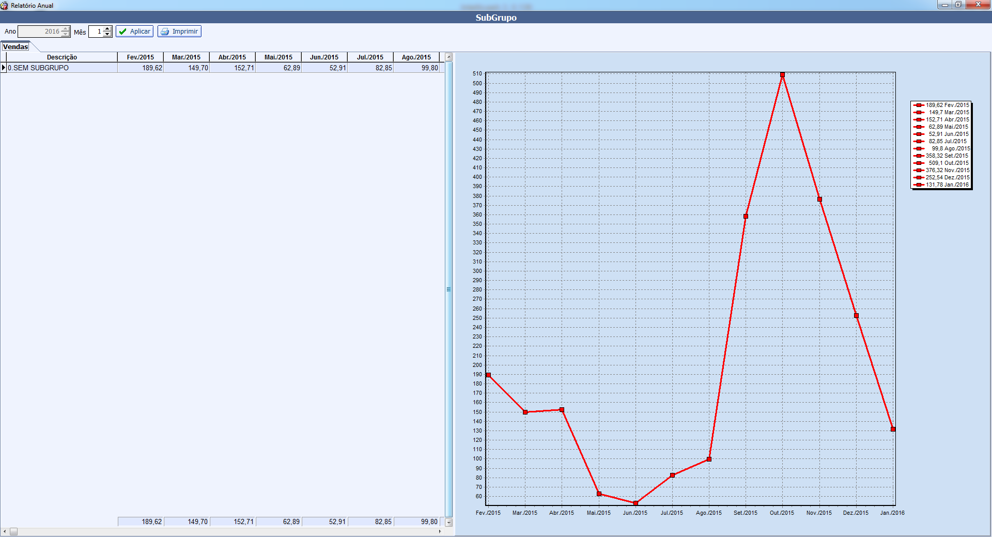Click the 189,62 cell in the SEM SUBGRUPO row
The height and width of the screenshot is (537, 992).
(141, 68)
